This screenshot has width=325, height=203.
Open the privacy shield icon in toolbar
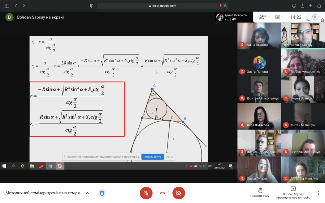[x=91, y=6]
